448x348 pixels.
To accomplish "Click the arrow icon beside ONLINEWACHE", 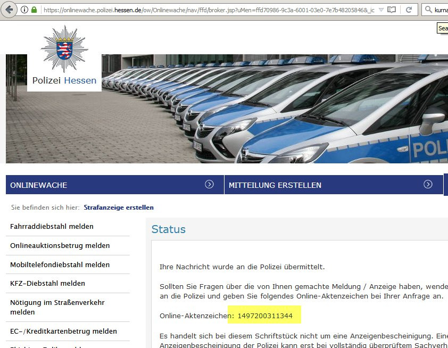I will (209, 184).
